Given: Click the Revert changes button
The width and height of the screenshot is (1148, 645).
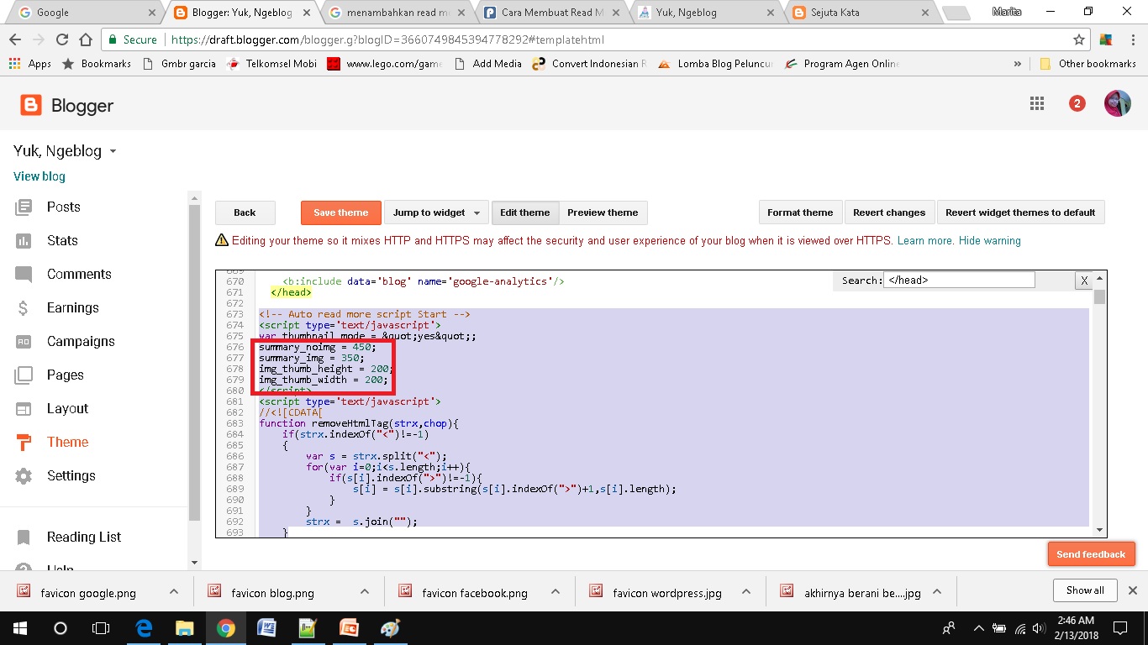Looking at the screenshot, I should click(x=889, y=212).
